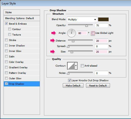Viewport: 131px width, 119px height.
Task: Select the highlighted Drop Shadow row
Action: [22, 84]
